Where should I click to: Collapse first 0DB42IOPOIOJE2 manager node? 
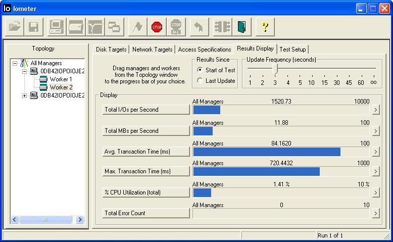(25, 71)
